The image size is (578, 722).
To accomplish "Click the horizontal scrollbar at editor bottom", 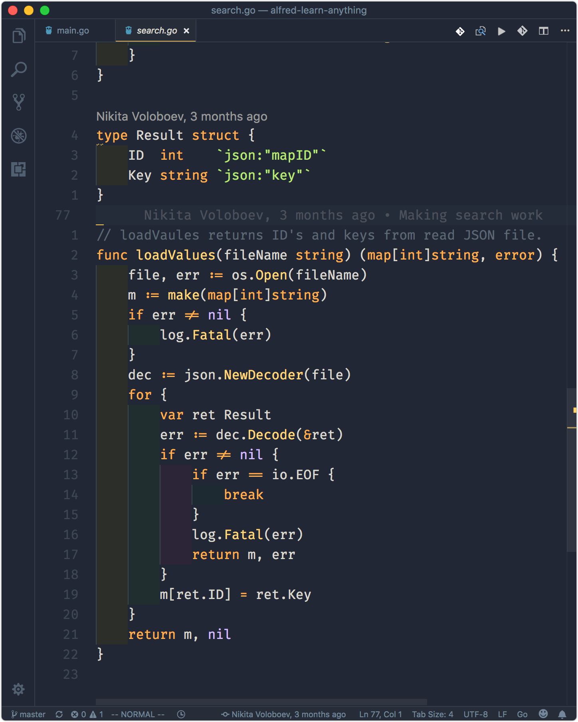I will tap(261, 702).
